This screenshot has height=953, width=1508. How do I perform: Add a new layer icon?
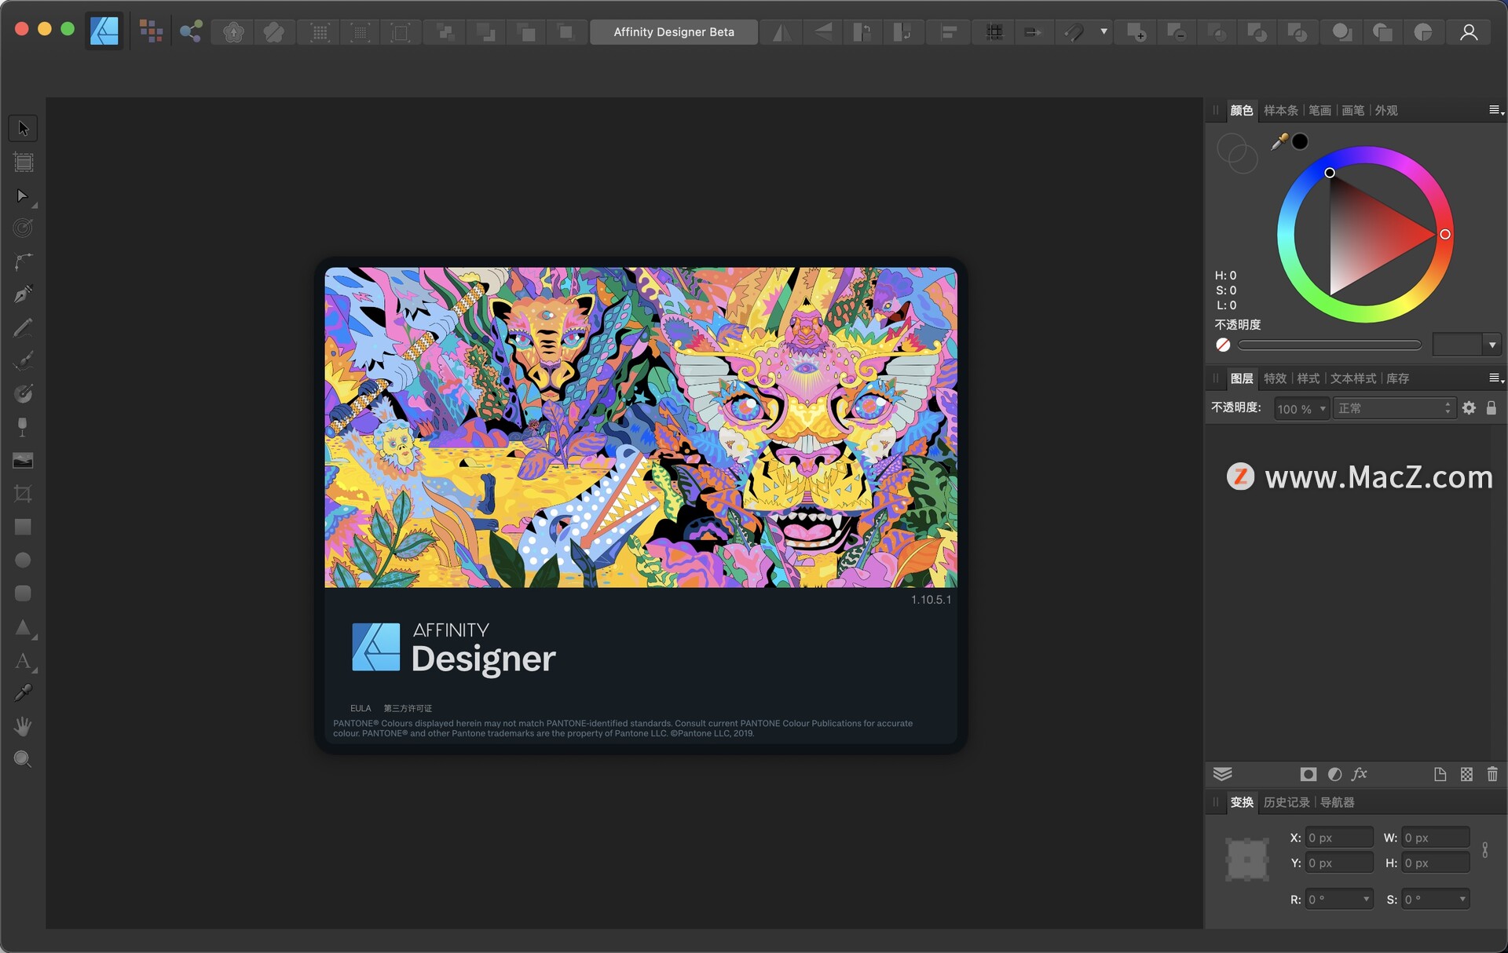(x=1440, y=775)
